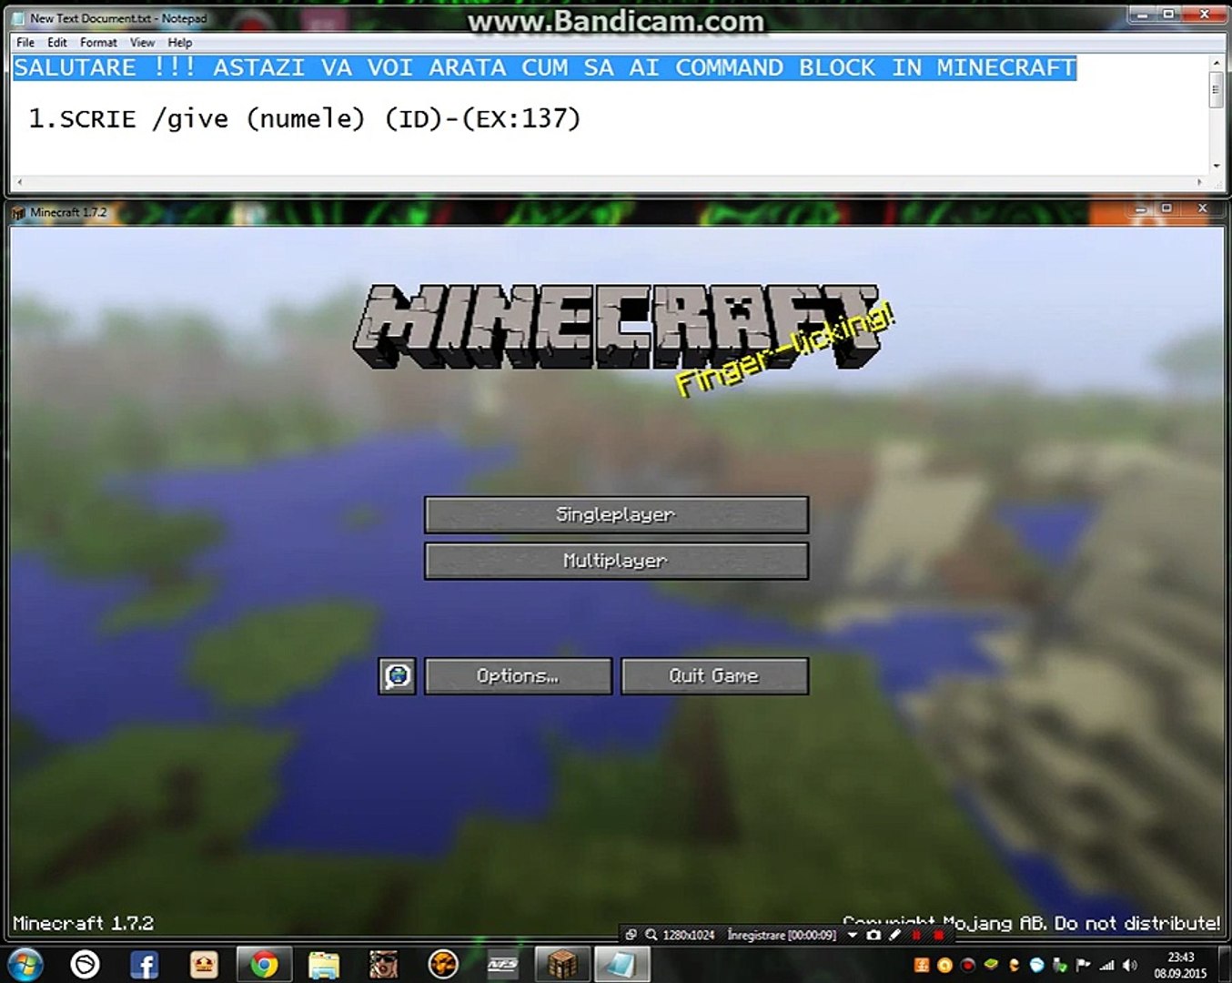Click the Notepad vertical scrollbar thumb
The width and height of the screenshot is (1232, 983).
tap(1216, 89)
